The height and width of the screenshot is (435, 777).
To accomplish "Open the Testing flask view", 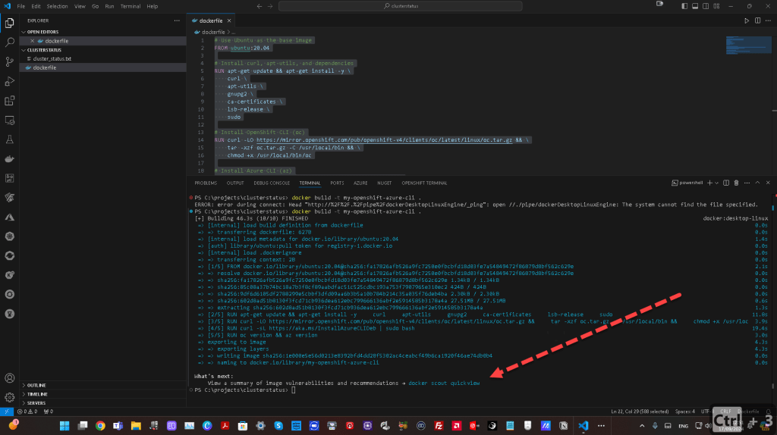I will [9, 139].
